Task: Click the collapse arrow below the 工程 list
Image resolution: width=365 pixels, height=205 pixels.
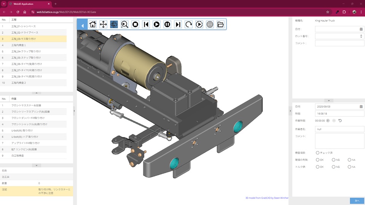Action: pyautogui.click(x=37, y=93)
